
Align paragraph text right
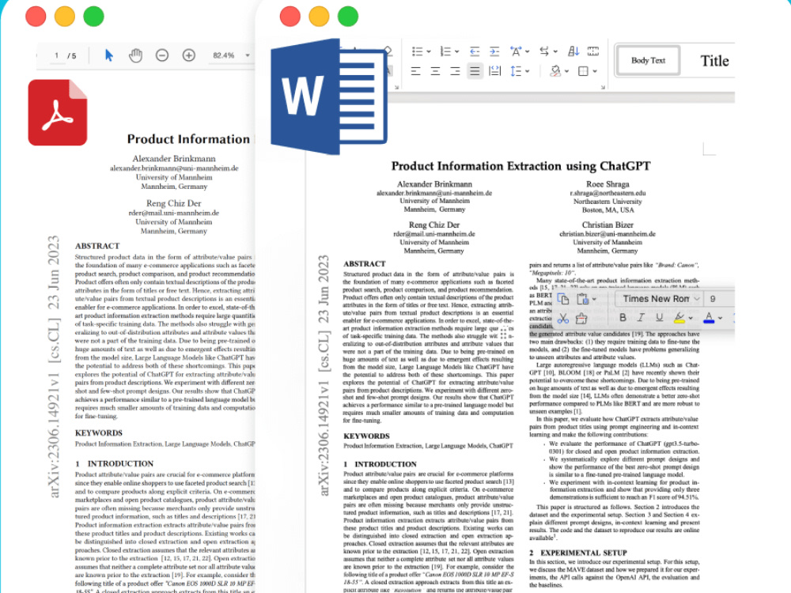pos(455,71)
